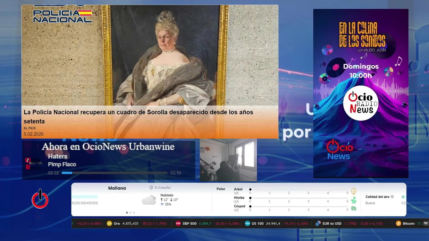Click the Nublado weather description

(167, 195)
